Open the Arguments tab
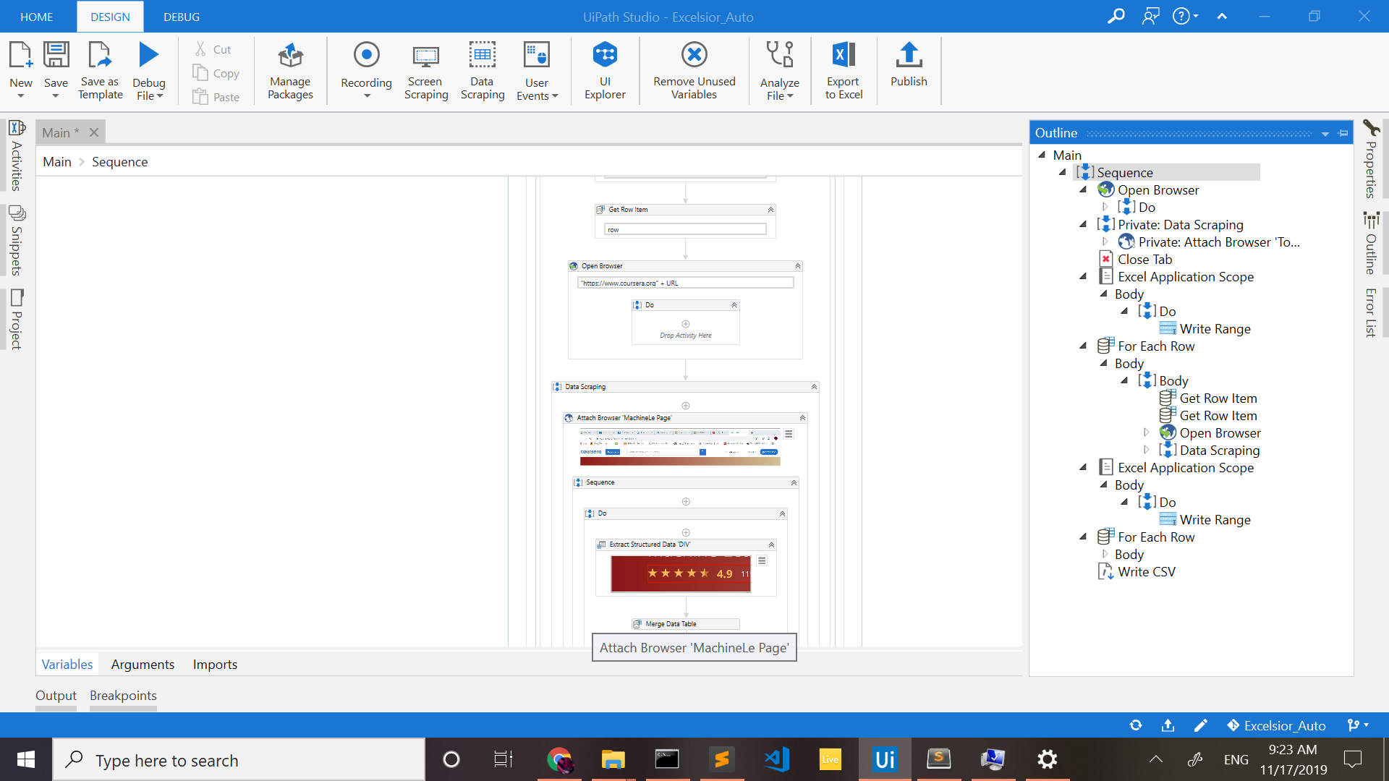1389x781 pixels. pyautogui.click(x=143, y=664)
